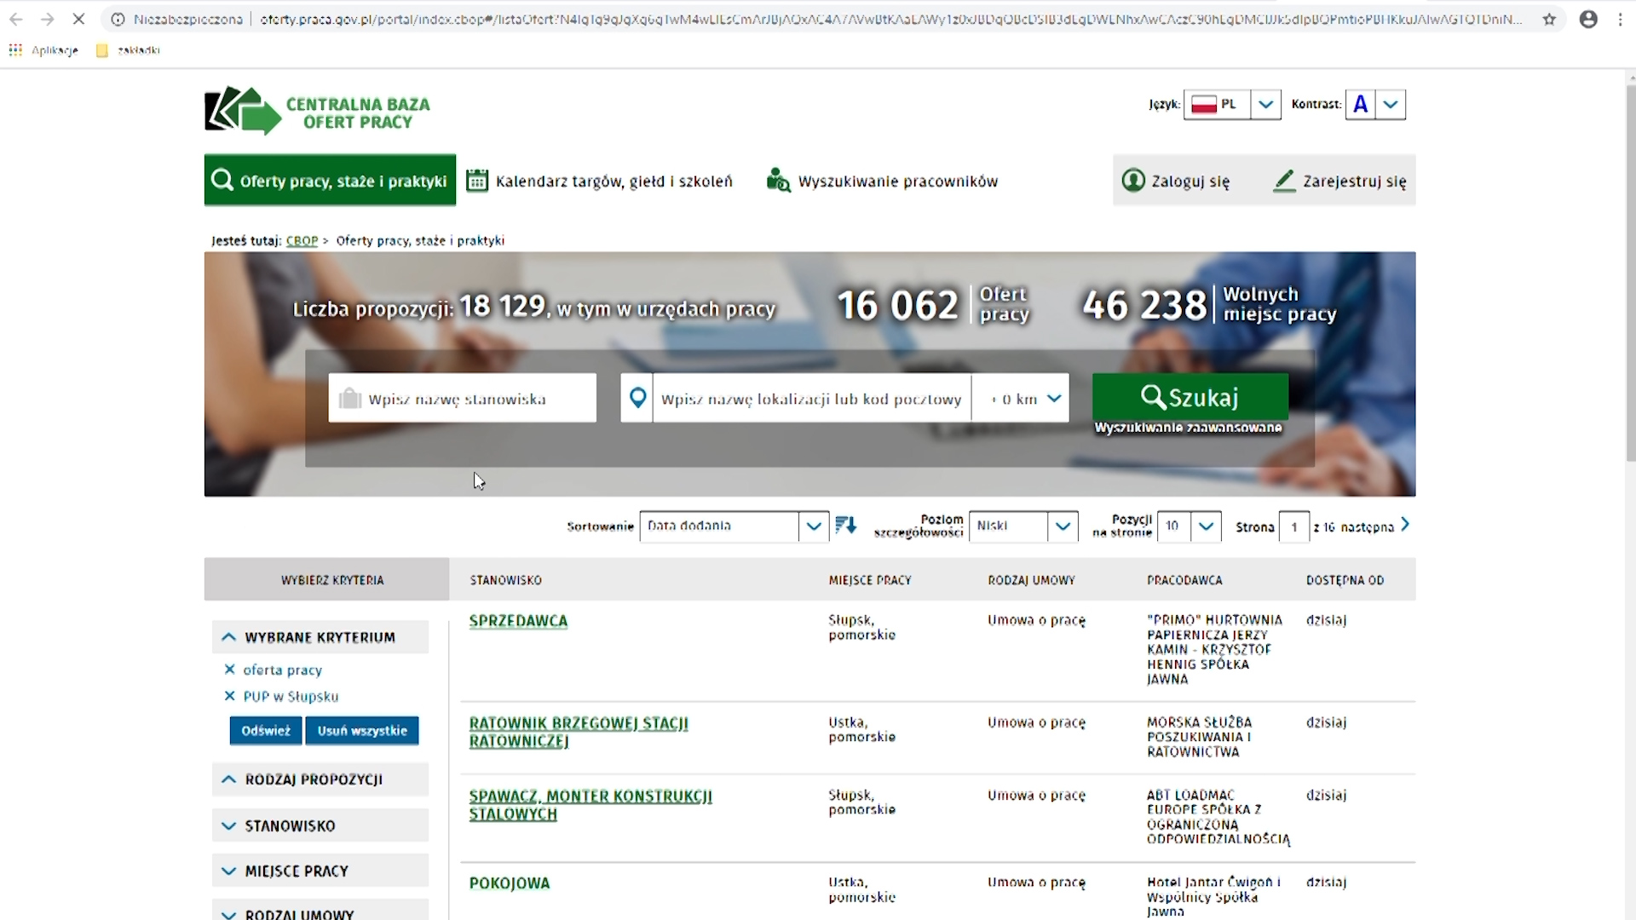The width and height of the screenshot is (1636, 920).
Task: Go to next page chevron arrow
Action: [1405, 525]
